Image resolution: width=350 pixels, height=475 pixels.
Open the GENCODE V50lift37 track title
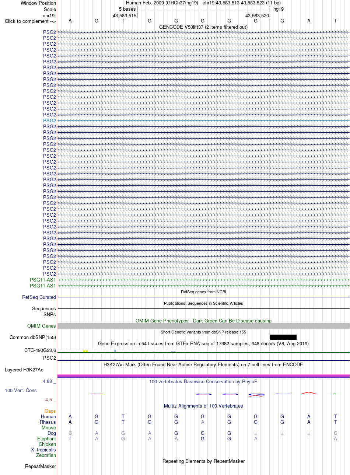tap(203, 27)
